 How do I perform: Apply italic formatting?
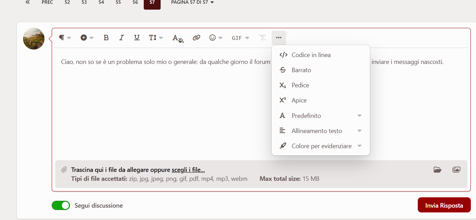tap(121, 38)
